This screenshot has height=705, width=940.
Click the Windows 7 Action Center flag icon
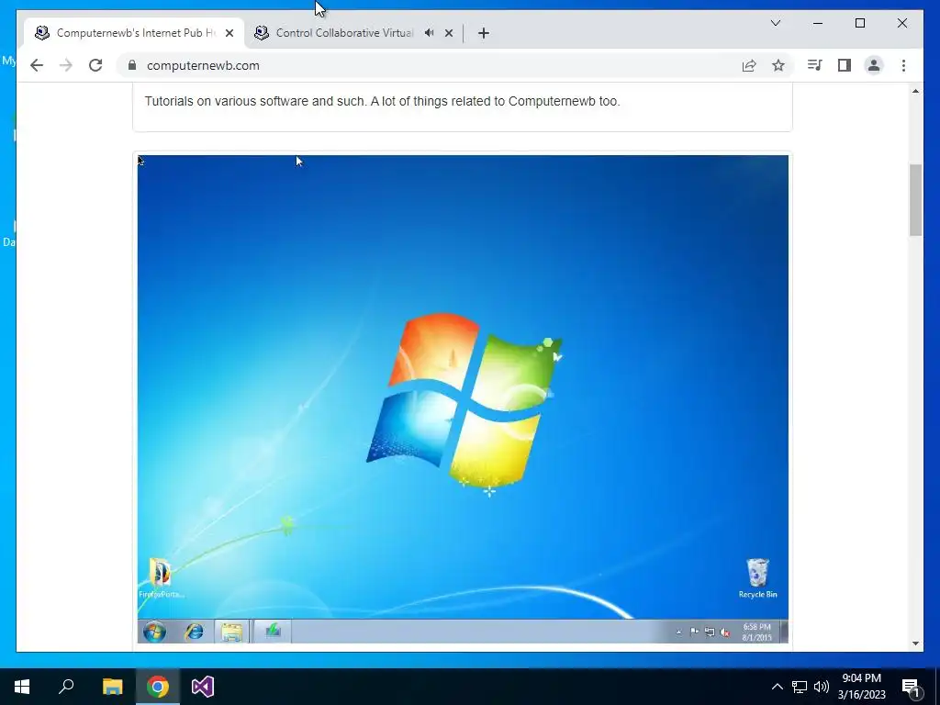pyautogui.click(x=694, y=632)
